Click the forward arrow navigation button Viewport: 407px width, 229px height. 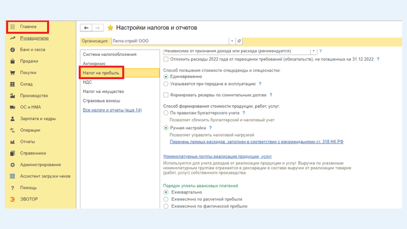tap(97, 28)
